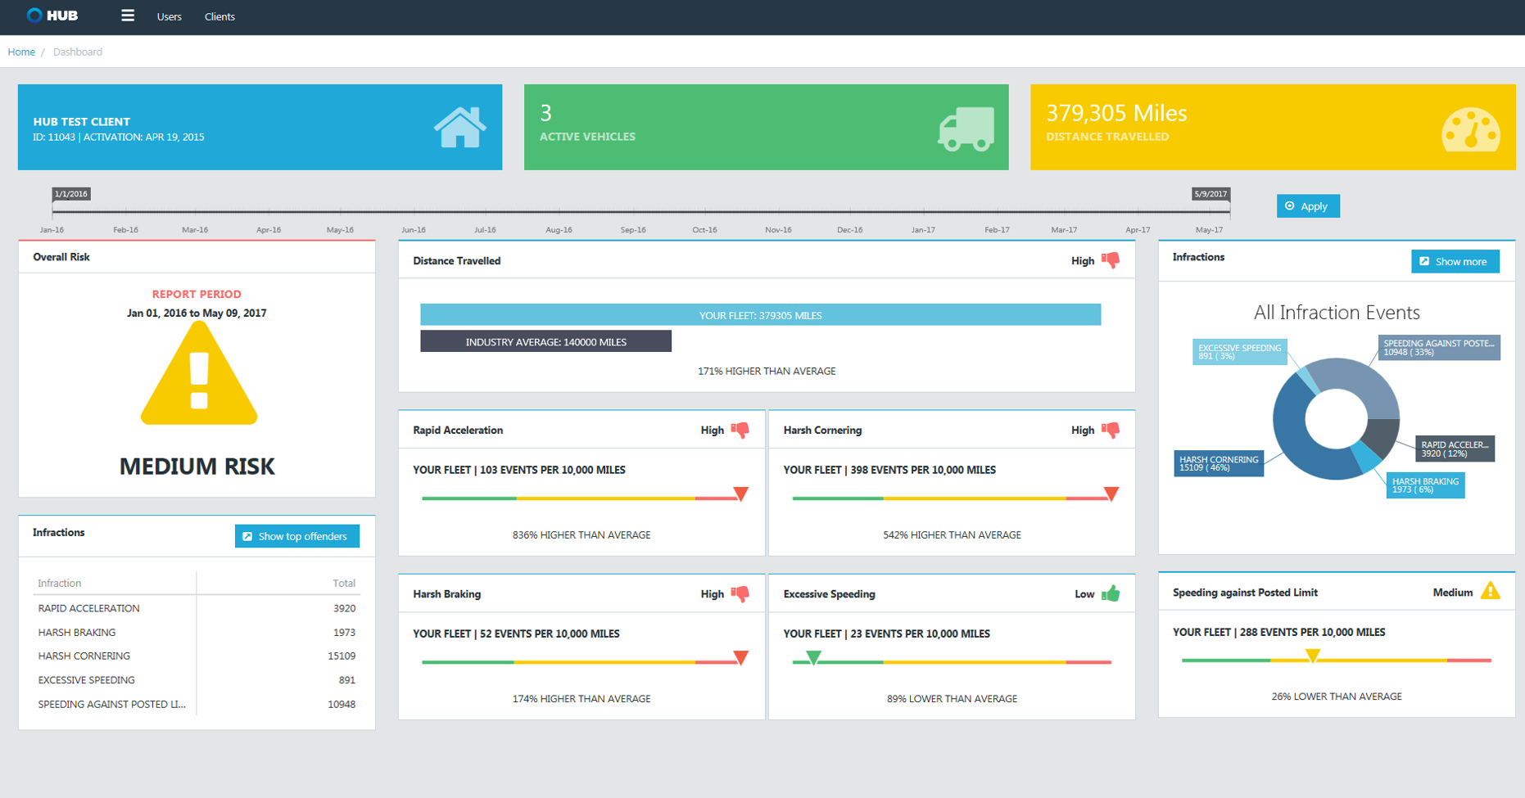1525x798 pixels.
Task: Click HARSH CORNERING row in Infractions table
Action: point(197,656)
